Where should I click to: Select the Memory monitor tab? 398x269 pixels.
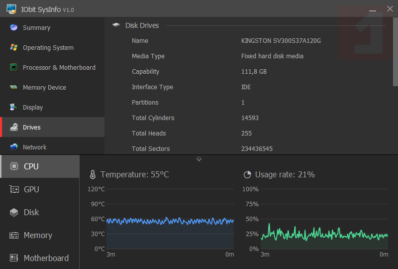coord(40,235)
